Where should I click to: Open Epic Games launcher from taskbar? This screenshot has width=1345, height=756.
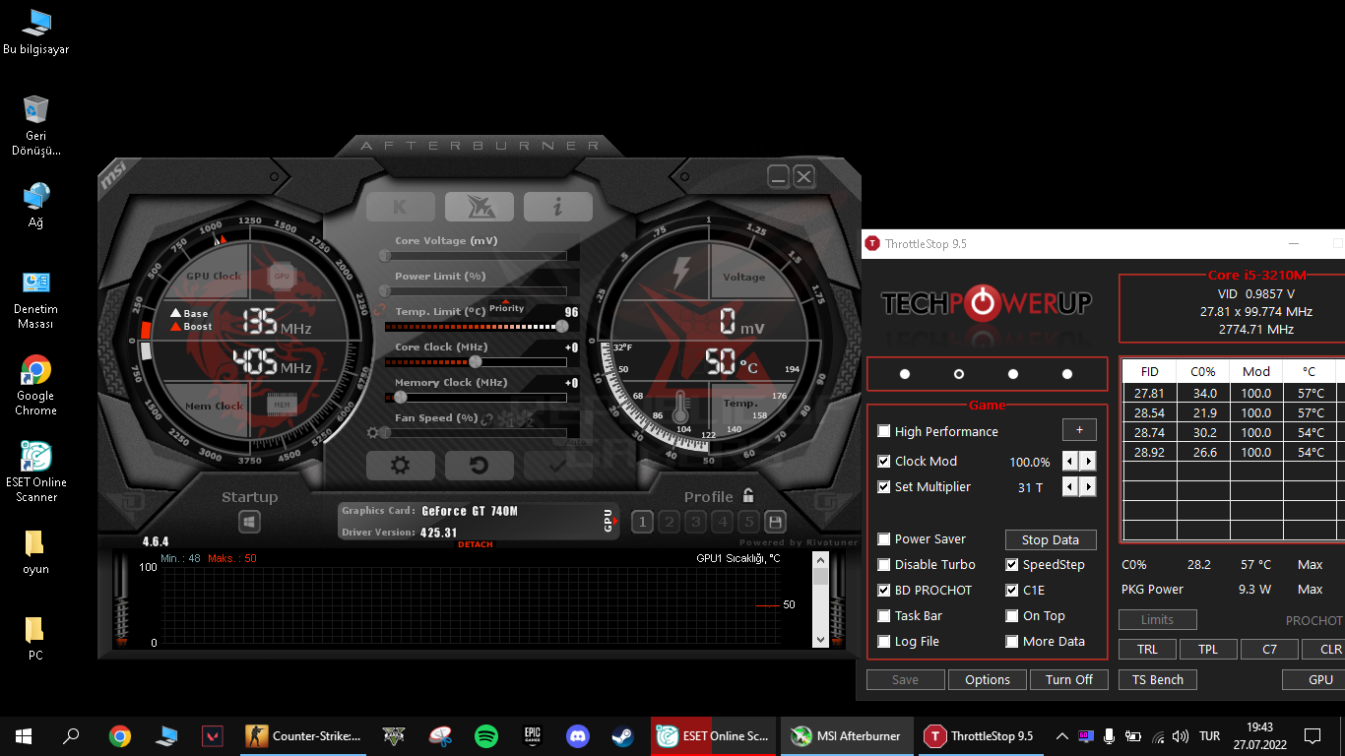532,735
